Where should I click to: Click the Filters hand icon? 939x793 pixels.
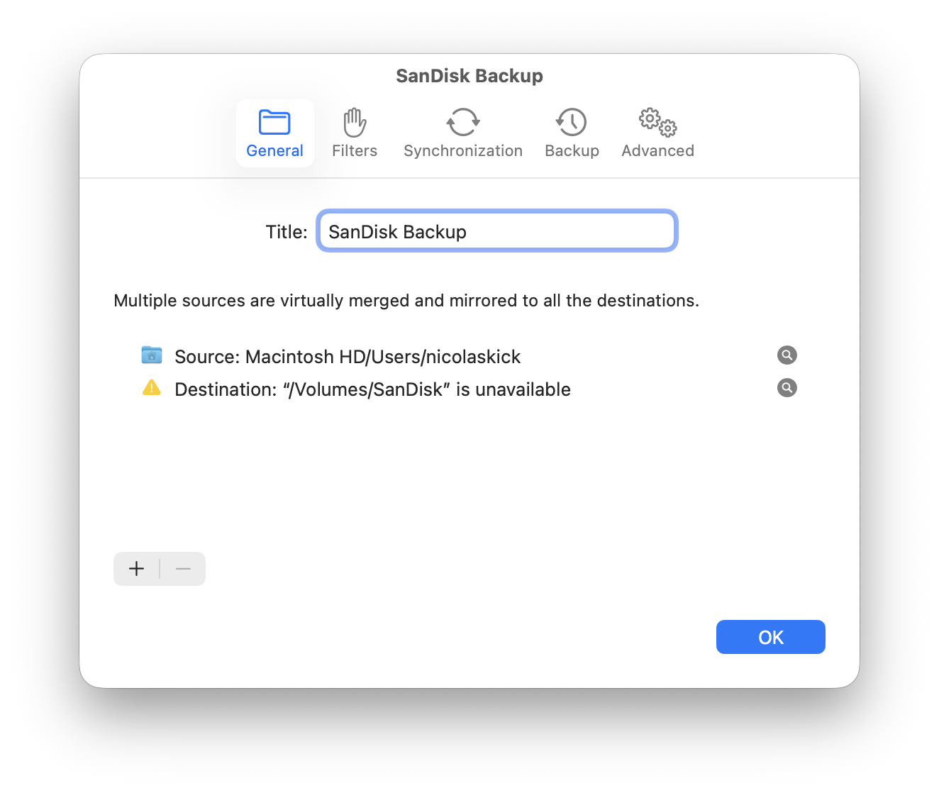click(x=355, y=123)
